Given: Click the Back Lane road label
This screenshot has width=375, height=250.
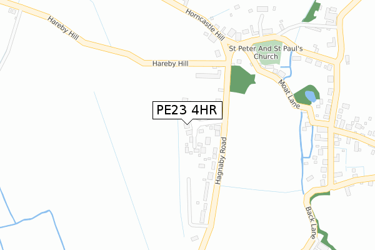Looking at the screenshot, I should (x=311, y=222).
